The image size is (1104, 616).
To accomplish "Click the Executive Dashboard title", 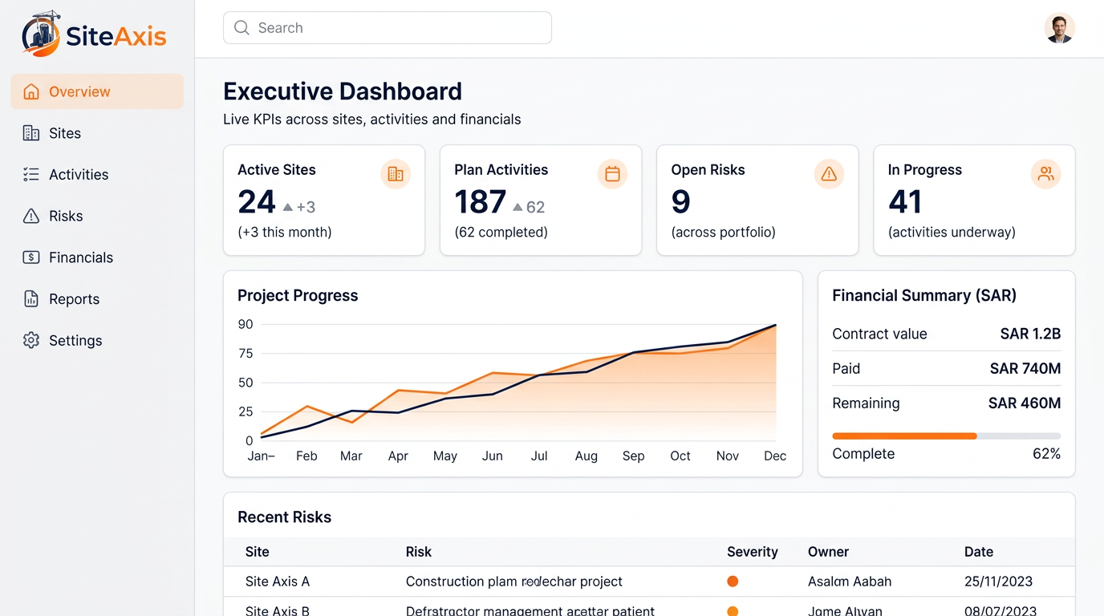I will (343, 91).
